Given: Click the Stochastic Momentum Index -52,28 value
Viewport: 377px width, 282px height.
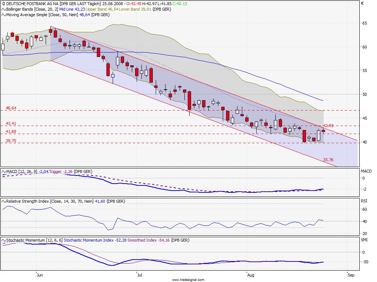Looking at the screenshot, I should pos(95,240).
